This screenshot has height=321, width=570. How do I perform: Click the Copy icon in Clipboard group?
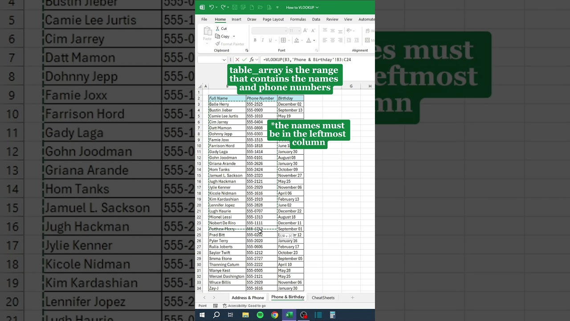(x=217, y=37)
